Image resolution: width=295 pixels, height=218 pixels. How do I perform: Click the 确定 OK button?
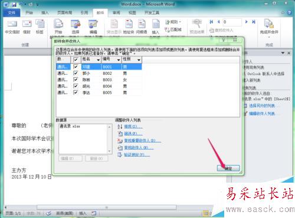click(x=228, y=168)
